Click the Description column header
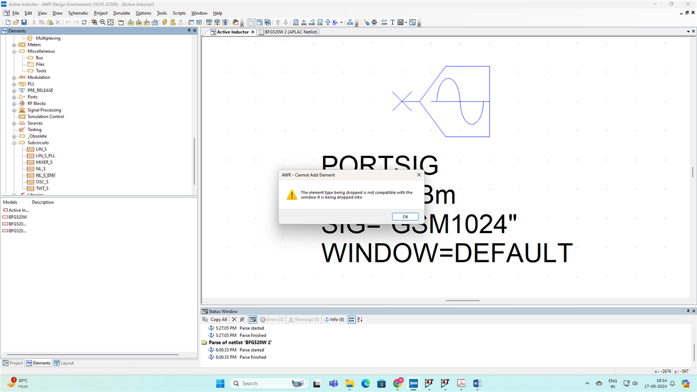The image size is (697, 392). point(43,202)
